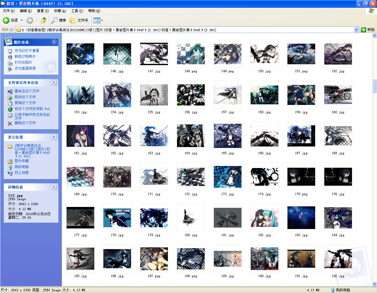The height and width of the screenshot is (293, 377).
Task: Collapse the 详细信息 panel
Action: point(54,187)
